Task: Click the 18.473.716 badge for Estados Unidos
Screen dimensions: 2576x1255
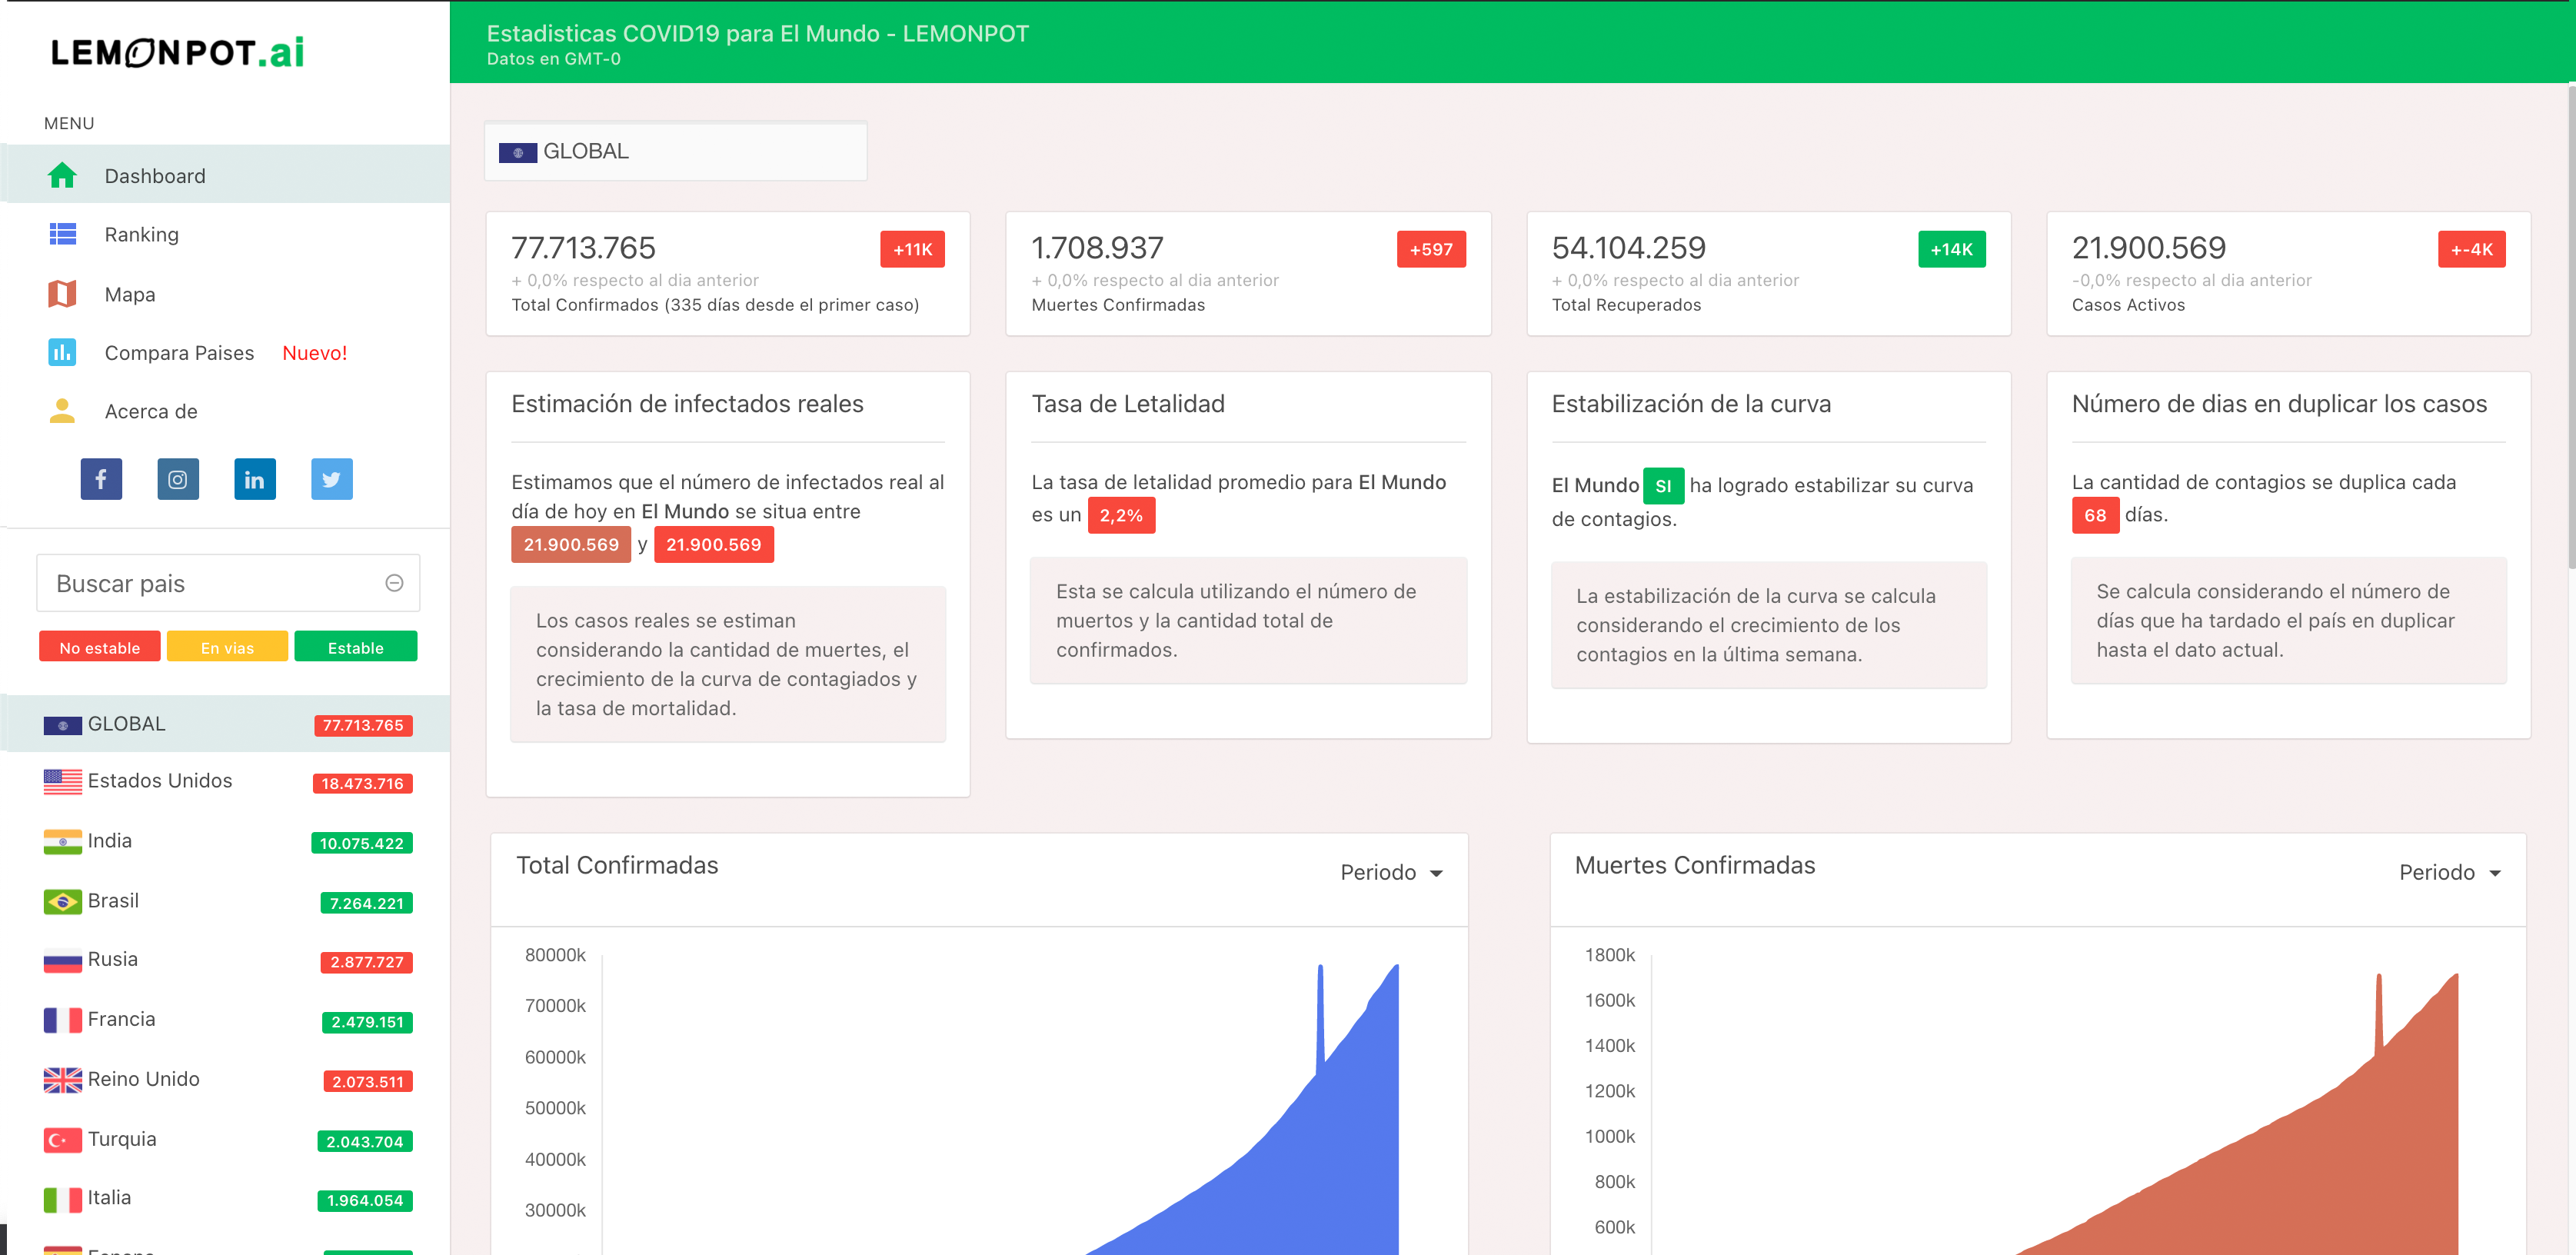Action: pos(362,783)
